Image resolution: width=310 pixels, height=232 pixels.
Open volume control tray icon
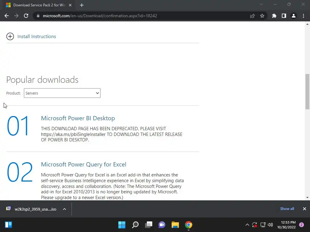pos(270,225)
